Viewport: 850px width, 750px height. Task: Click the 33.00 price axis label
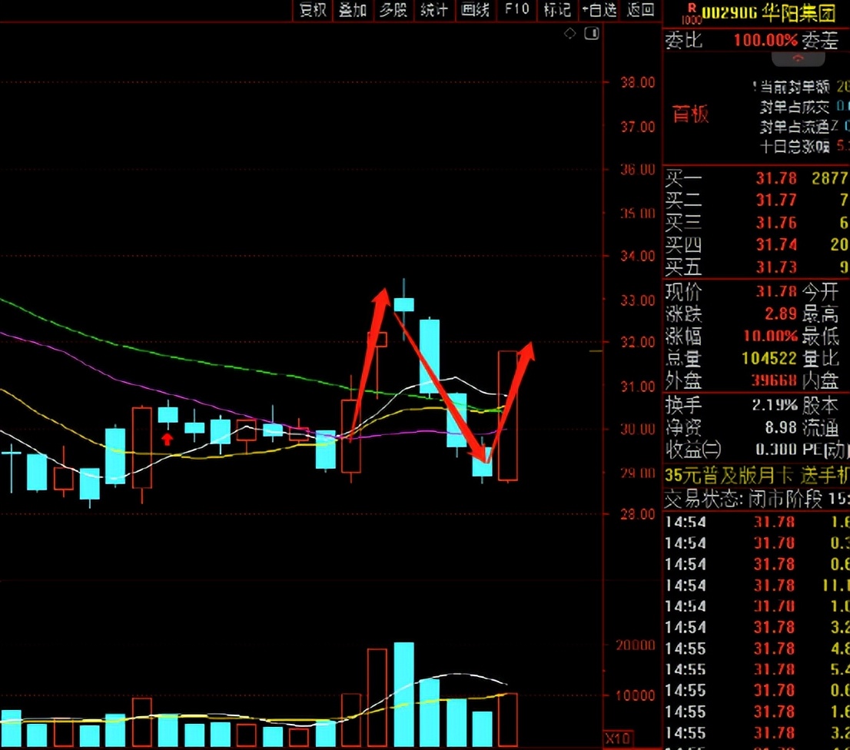tap(638, 300)
